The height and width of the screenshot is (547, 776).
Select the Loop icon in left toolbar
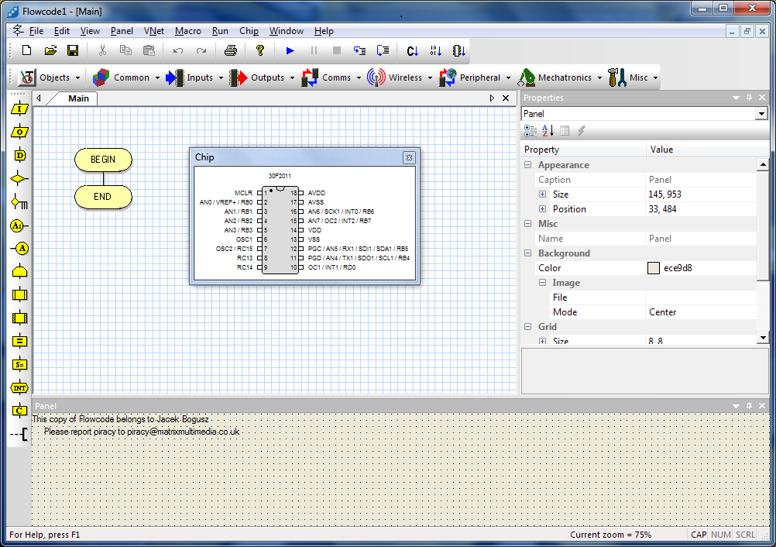point(19,202)
